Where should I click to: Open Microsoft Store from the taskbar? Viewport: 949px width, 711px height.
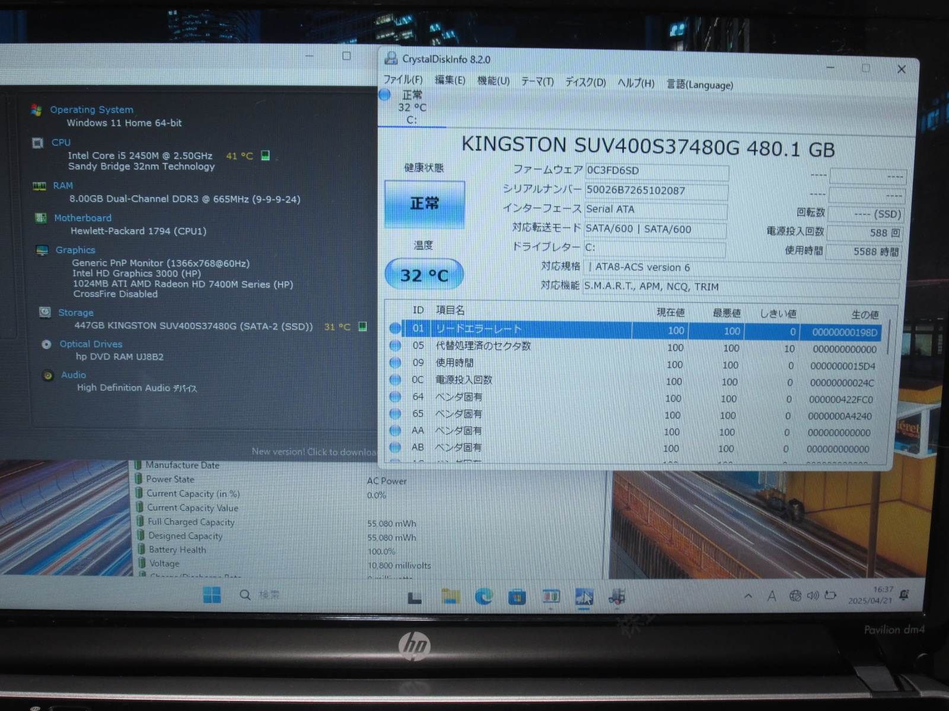point(517,597)
